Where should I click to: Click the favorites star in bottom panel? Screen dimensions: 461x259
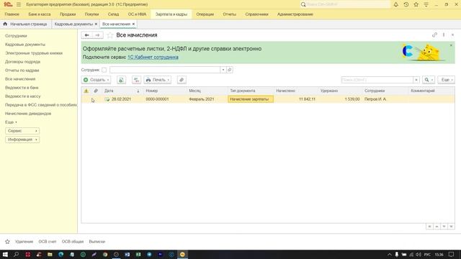7,242
